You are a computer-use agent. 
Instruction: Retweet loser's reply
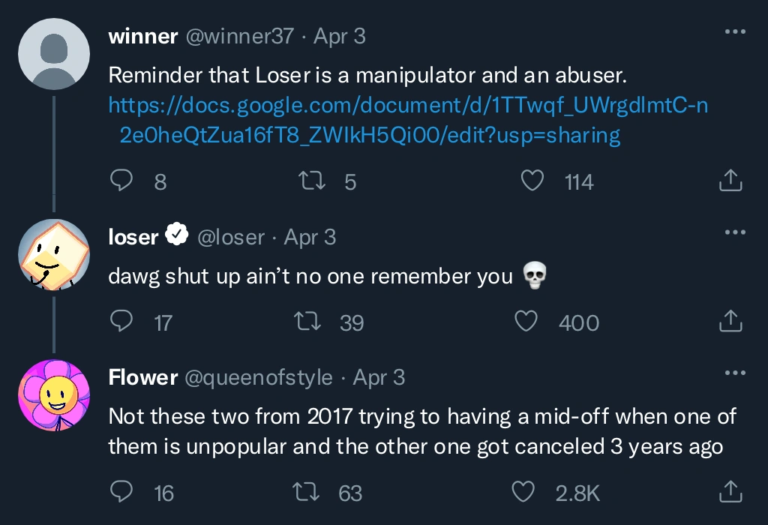(307, 321)
